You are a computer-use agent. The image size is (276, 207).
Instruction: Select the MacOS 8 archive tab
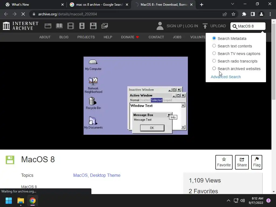[x=164, y=5]
